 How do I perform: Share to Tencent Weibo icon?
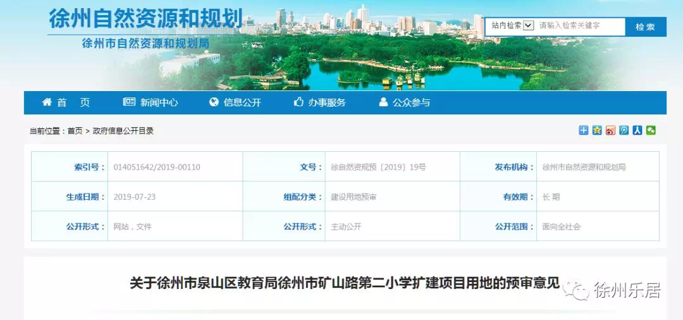pos(624,130)
